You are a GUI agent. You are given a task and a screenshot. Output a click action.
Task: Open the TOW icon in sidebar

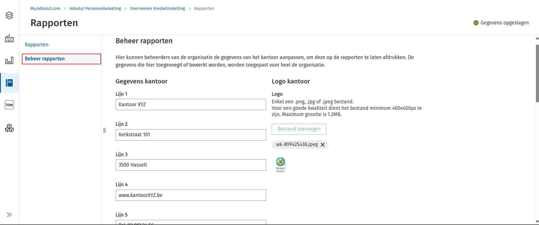coord(9,105)
